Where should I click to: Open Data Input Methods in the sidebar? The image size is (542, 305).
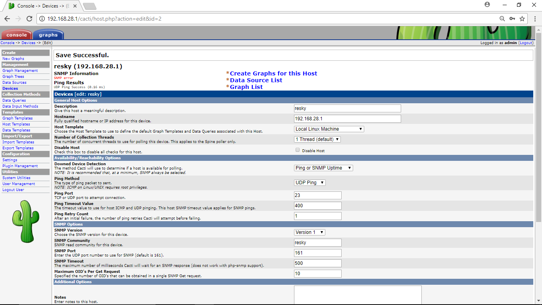[x=20, y=106]
